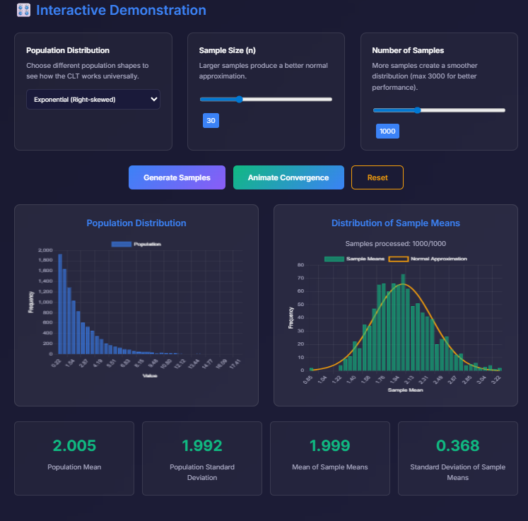
Task: Click the Sample Size slider handle
Action: (x=239, y=100)
